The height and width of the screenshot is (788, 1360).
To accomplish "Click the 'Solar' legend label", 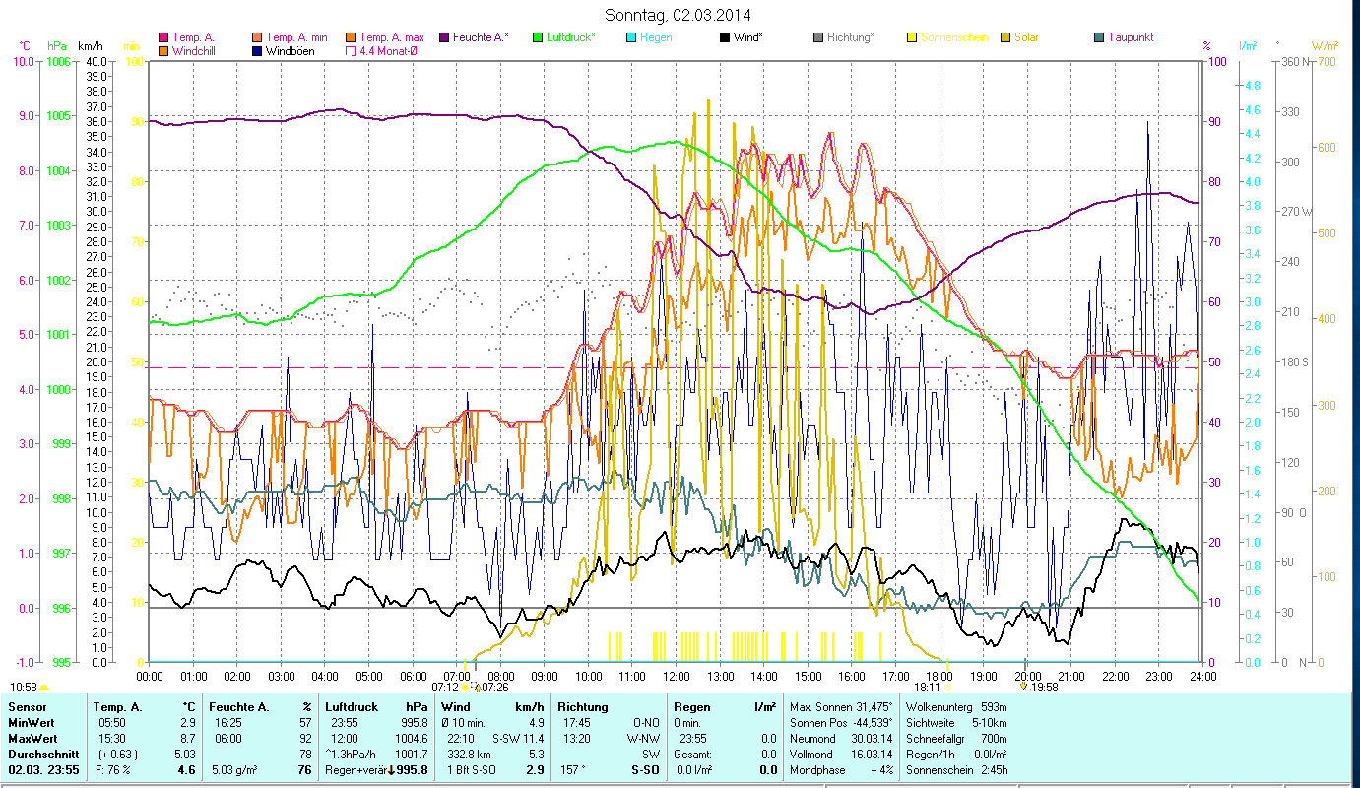I will tap(1026, 37).
